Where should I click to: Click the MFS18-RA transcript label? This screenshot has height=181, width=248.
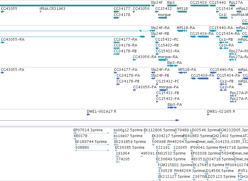[186, 28]
